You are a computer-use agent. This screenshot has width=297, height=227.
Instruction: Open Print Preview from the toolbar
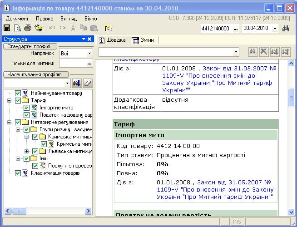[17, 28]
